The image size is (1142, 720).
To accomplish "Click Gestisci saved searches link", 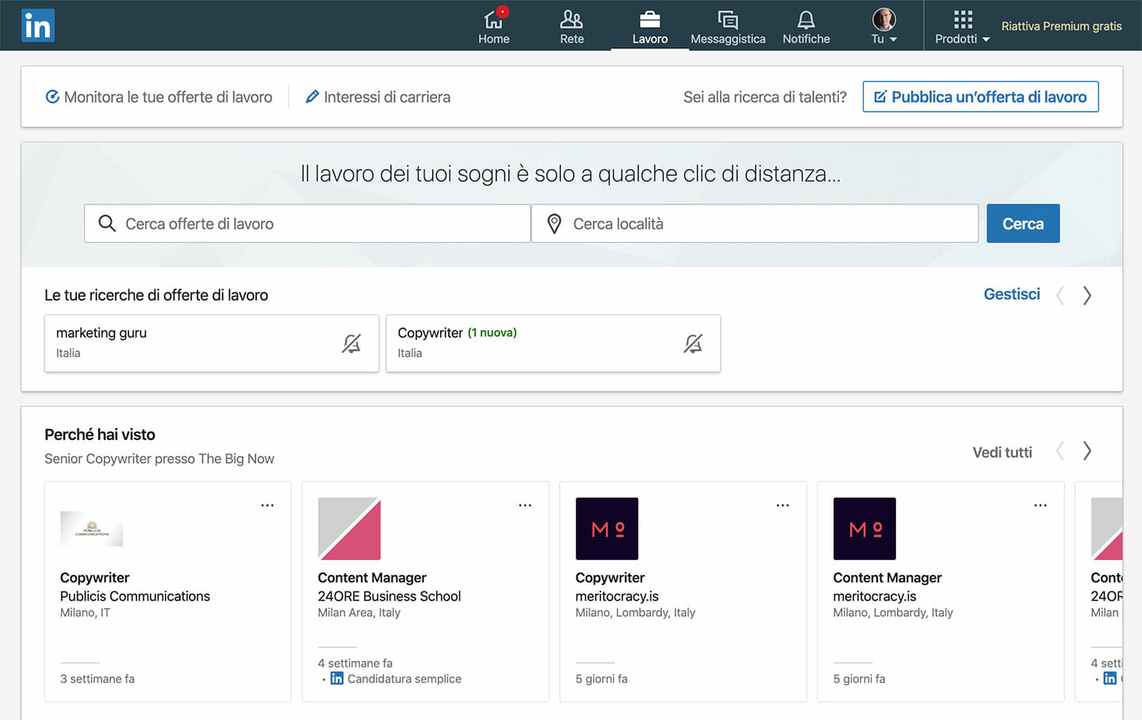I will coord(1011,294).
